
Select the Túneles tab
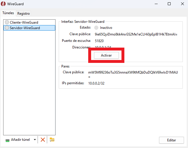(8, 13)
